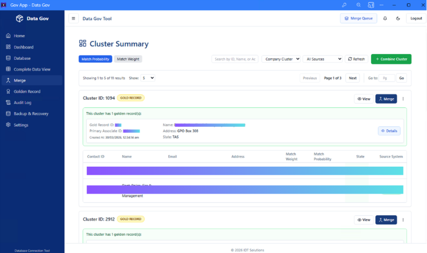View cluster 1094
Viewport: 427px width, 253px height.
[364, 99]
